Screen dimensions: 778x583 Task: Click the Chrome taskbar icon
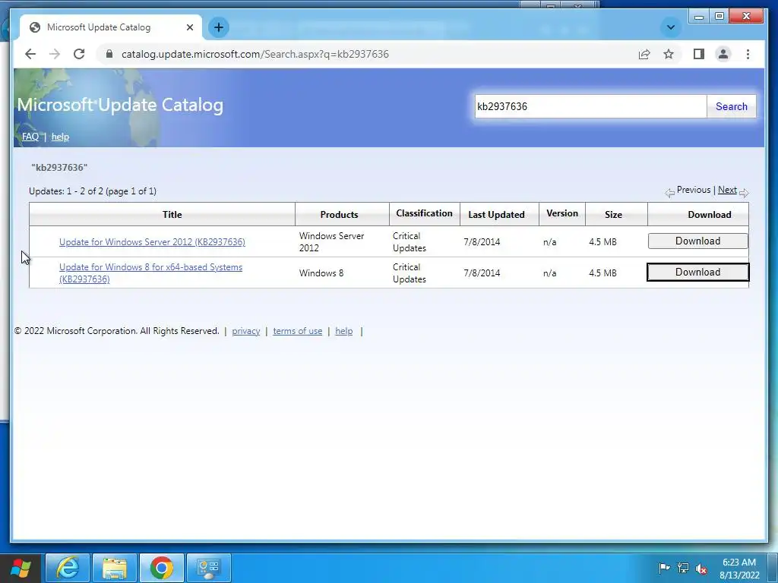162,568
